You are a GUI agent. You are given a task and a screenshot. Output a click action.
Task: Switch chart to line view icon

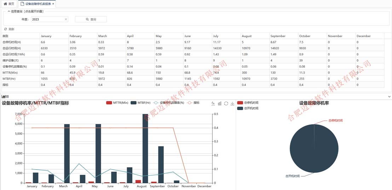(213, 103)
